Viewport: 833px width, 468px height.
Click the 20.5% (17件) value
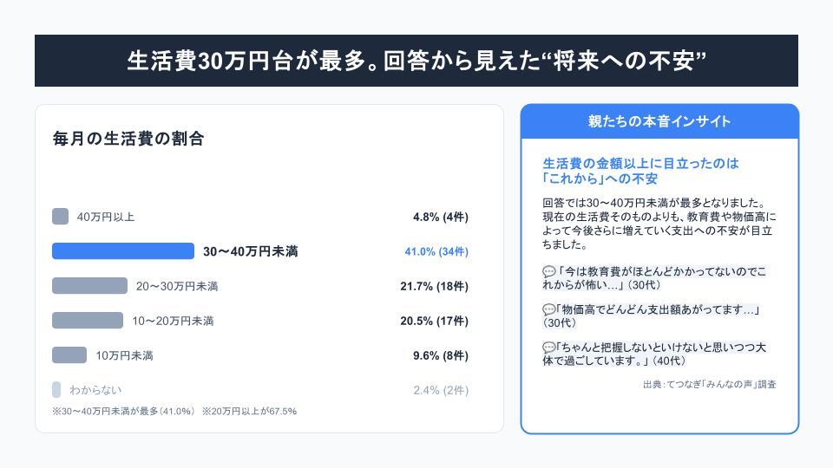click(435, 321)
